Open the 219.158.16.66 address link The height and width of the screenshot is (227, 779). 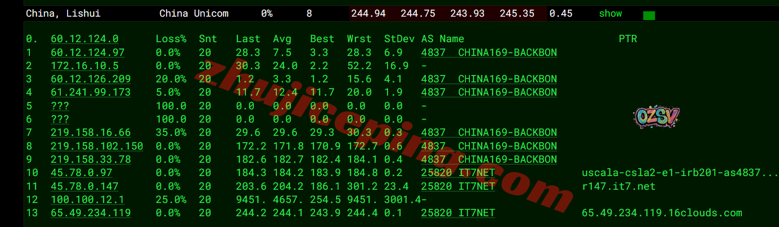point(91,132)
